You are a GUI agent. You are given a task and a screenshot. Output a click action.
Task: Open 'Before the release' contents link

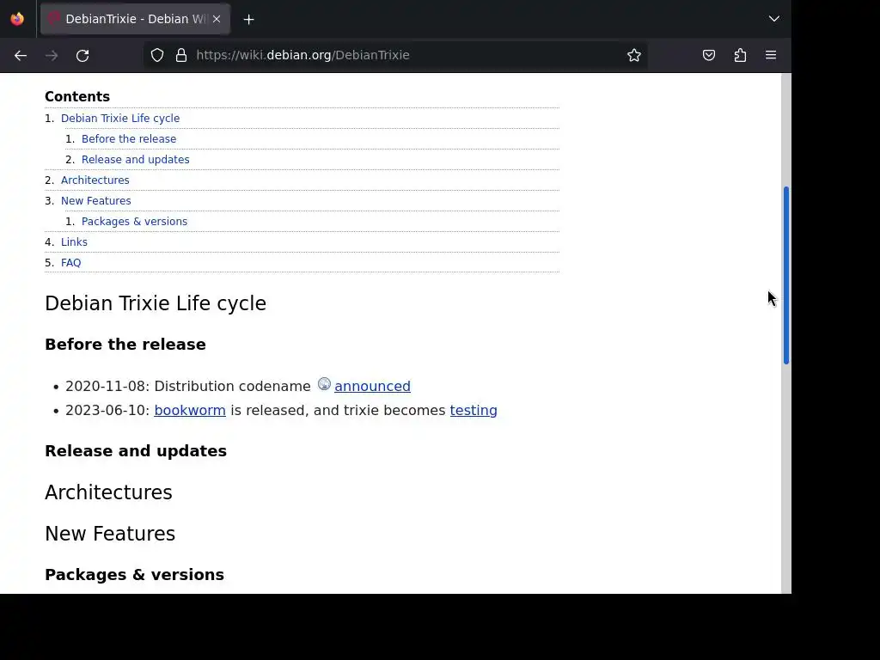(129, 139)
